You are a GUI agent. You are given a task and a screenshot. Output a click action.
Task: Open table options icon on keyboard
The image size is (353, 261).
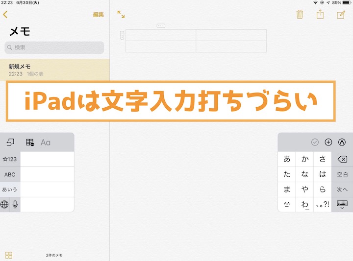(x=30, y=142)
